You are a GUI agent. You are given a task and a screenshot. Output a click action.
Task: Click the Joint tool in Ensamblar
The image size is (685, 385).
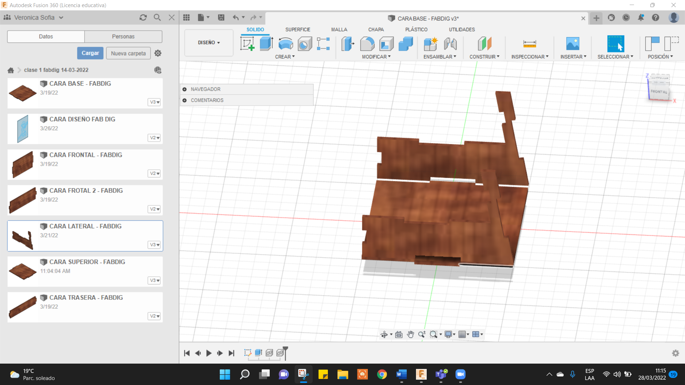[450, 44]
